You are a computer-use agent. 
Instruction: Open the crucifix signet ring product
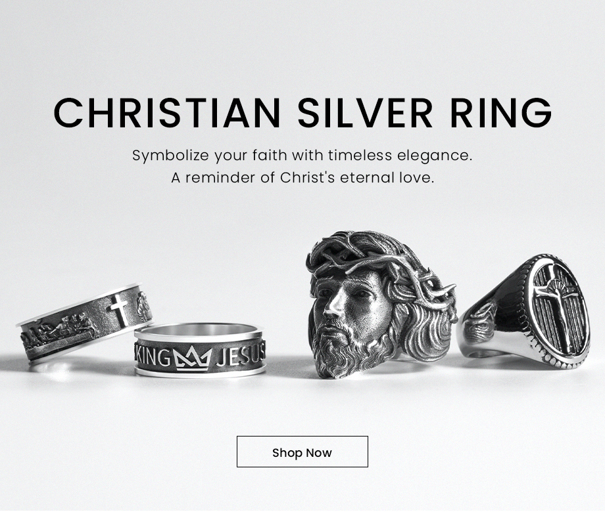point(523,312)
